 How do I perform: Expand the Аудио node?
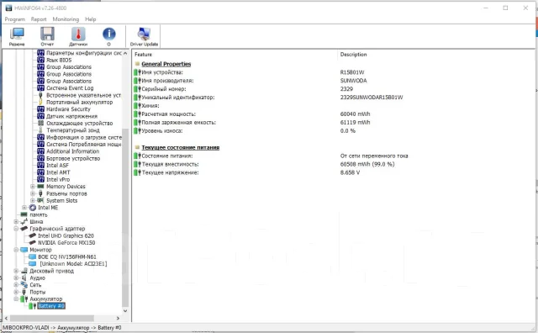16,277
